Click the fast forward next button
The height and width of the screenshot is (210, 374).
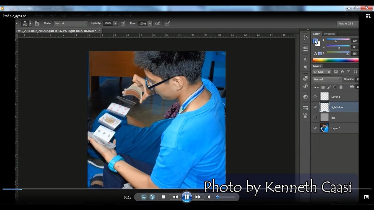198,197
